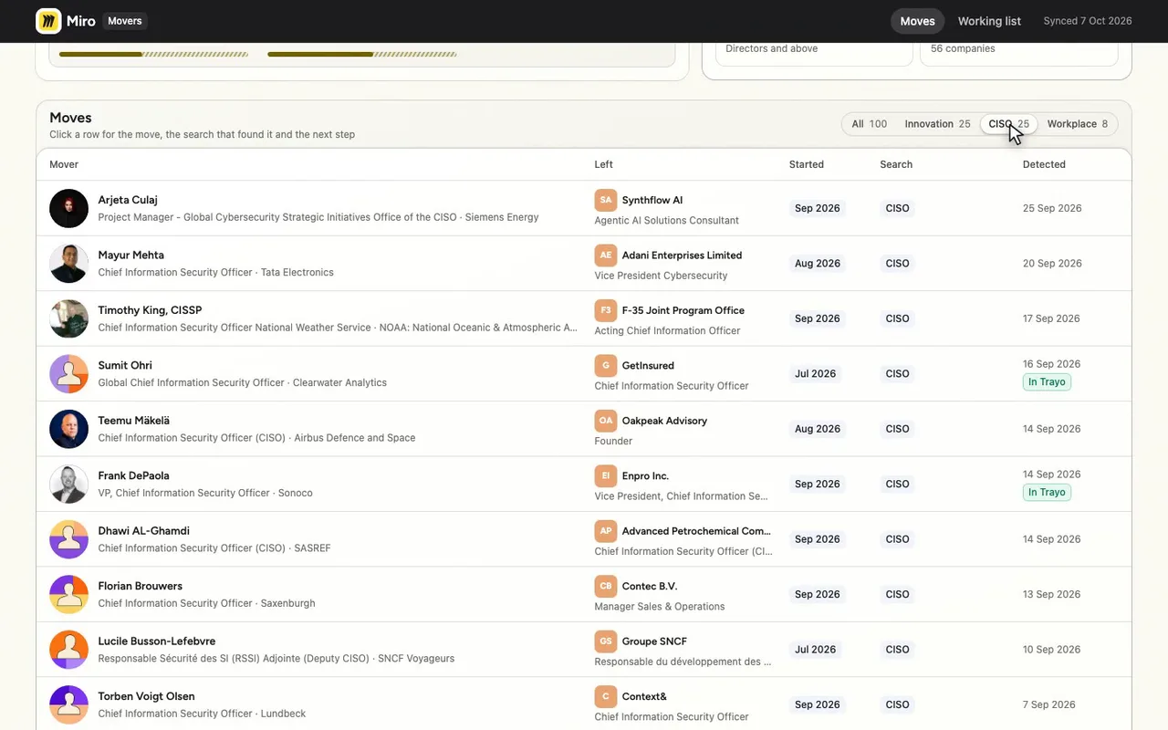Screen dimensions: 1168x730
Task: Click the Detected column header
Action: coord(1044,164)
